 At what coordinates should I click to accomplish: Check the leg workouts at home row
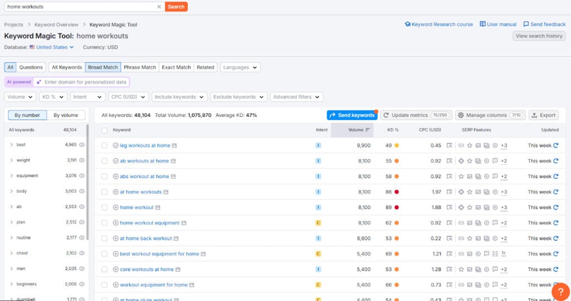coord(104,145)
